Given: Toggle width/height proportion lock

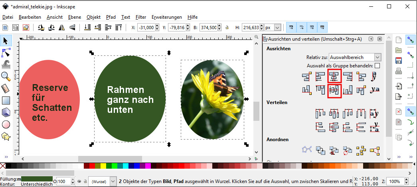Looking at the screenshot, I should point(227,28).
